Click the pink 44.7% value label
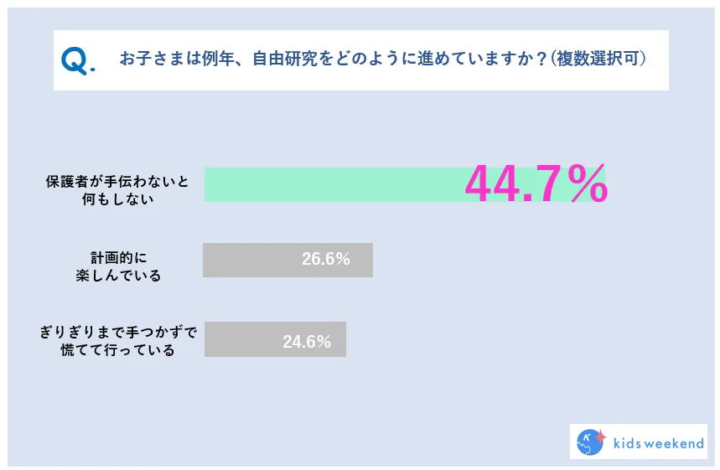The height and width of the screenshot is (470, 720). [536, 184]
